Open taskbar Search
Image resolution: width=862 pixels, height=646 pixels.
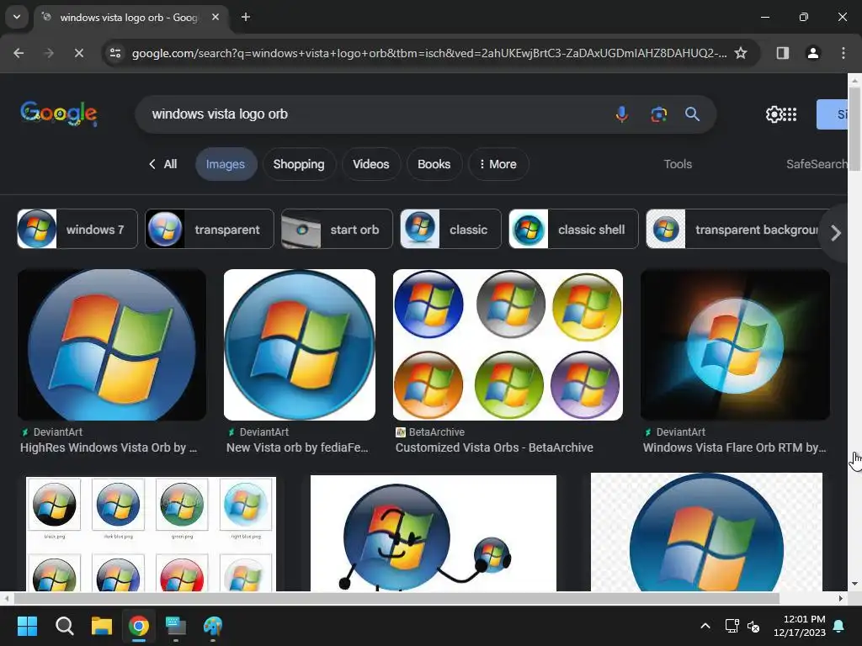(x=64, y=626)
